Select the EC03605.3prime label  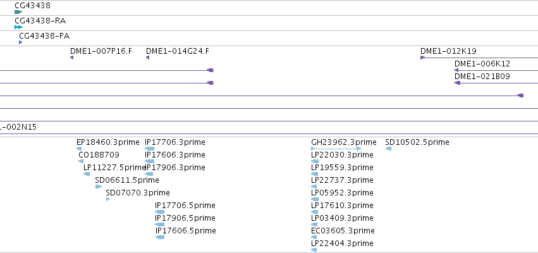point(343,231)
